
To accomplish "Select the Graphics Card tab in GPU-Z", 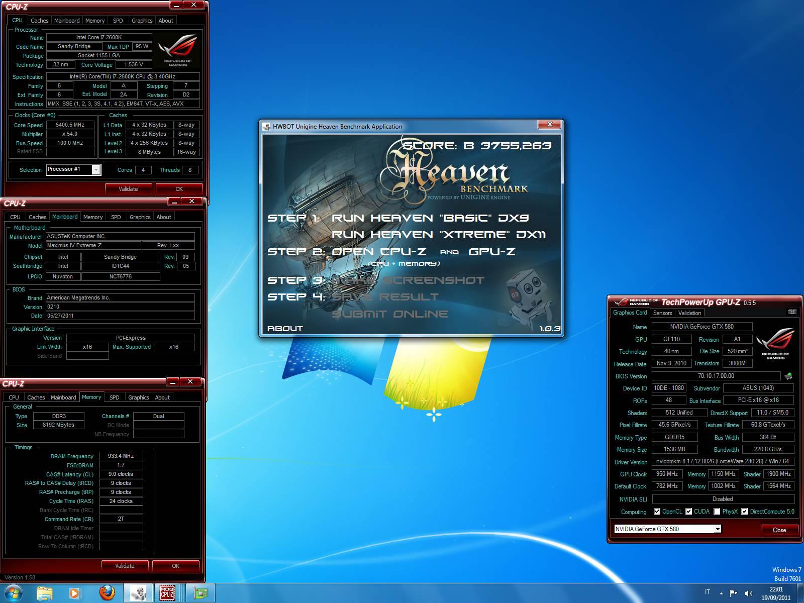I will click(630, 313).
